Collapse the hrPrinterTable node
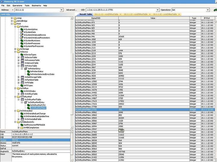217x162 pixels. point(19,66)
